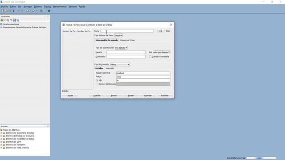Open the Navegar menu
The image size is (285, 160).
pyautogui.click(x=28, y=7)
